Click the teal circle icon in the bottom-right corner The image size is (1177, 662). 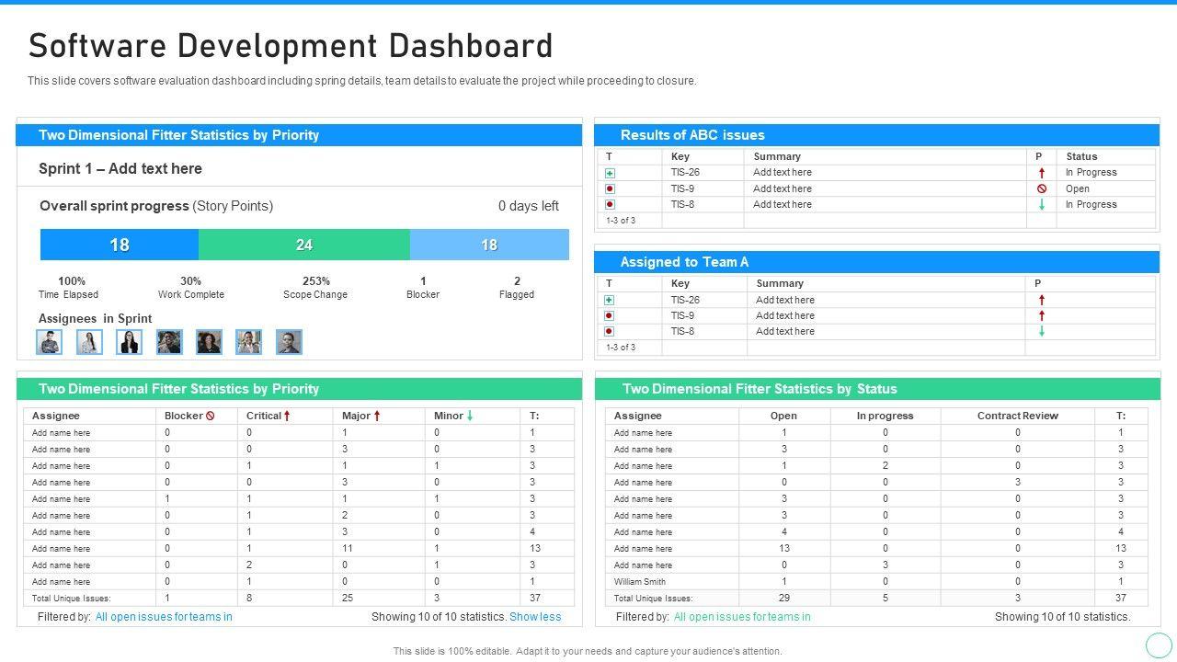pyautogui.click(x=1159, y=645)
